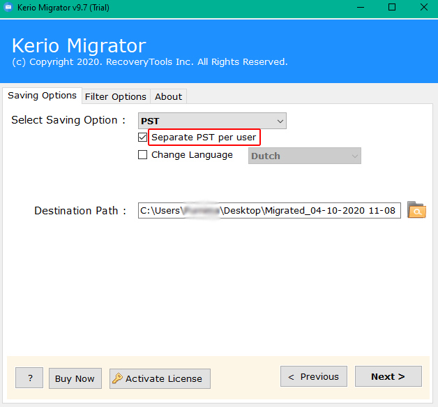Minimize the Kerio Migrator window
This screenshot has height=407, width=438.
[361, 7]
